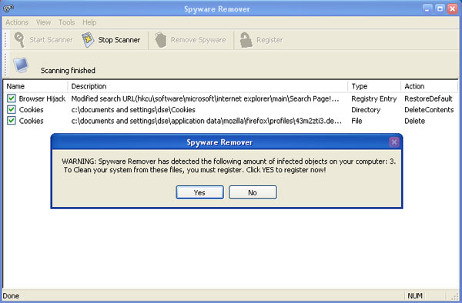Click the monitor icon beside Scanning finished
The height and width of the screenshot is (303, 462).
click(21, 65)
